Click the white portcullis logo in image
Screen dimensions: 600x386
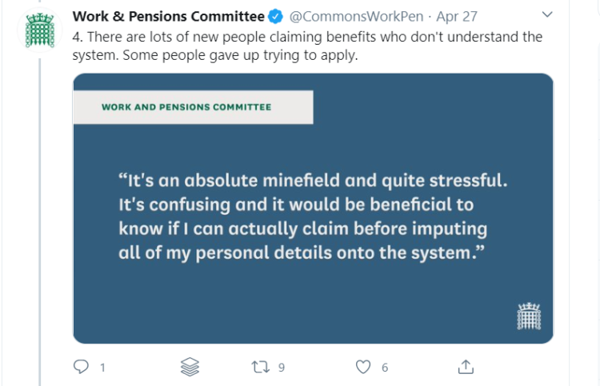(529, 316)
